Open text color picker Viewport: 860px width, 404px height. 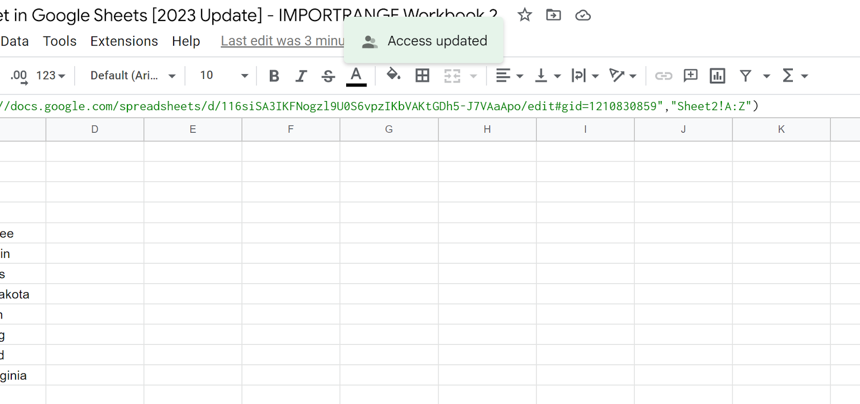click(356, 76)
